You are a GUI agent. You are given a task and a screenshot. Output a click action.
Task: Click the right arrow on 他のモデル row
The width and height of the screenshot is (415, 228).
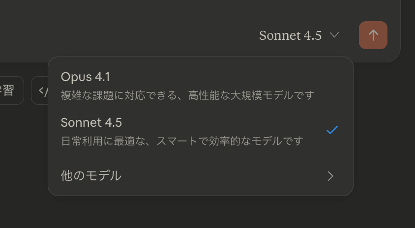tap(330, 176)
